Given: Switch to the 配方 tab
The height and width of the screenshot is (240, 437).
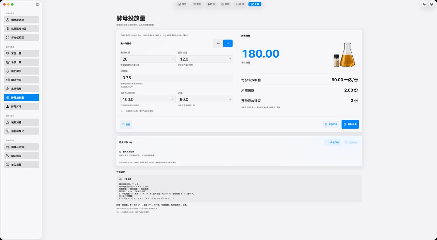Looking at the screenshot, I should [197, 4].
